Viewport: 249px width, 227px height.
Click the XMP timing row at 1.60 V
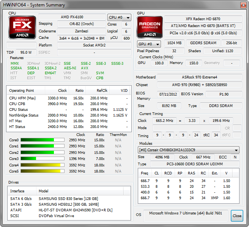point(189,198)
